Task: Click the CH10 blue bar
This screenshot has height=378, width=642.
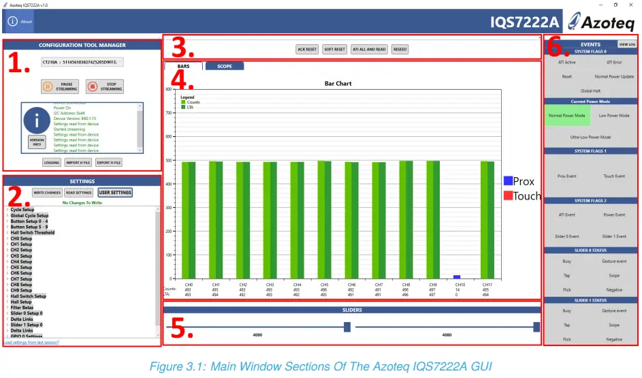Action: [x=457, y=277]
